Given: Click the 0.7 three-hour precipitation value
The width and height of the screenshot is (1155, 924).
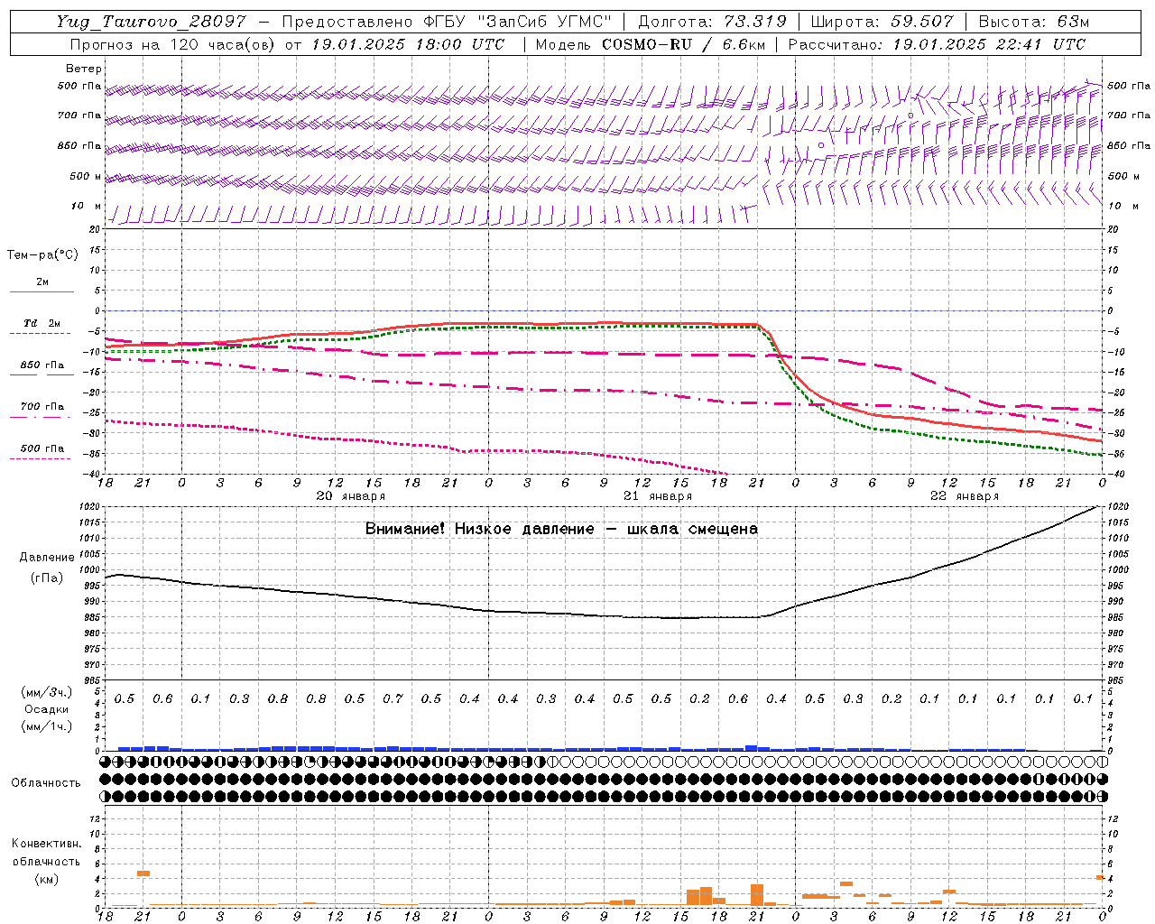Looking at the screenshot, I should 393,698.
